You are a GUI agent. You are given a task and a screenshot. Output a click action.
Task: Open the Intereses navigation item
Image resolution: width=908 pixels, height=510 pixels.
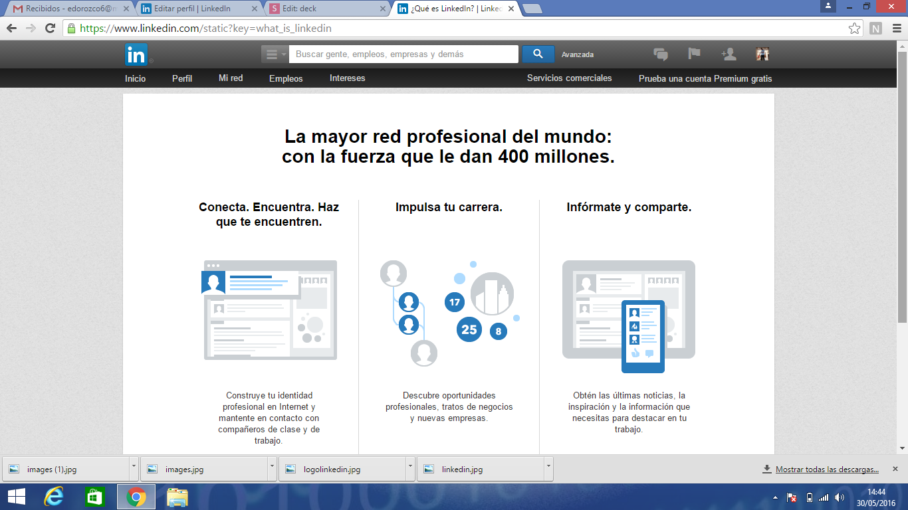click(x=348, y=78)
